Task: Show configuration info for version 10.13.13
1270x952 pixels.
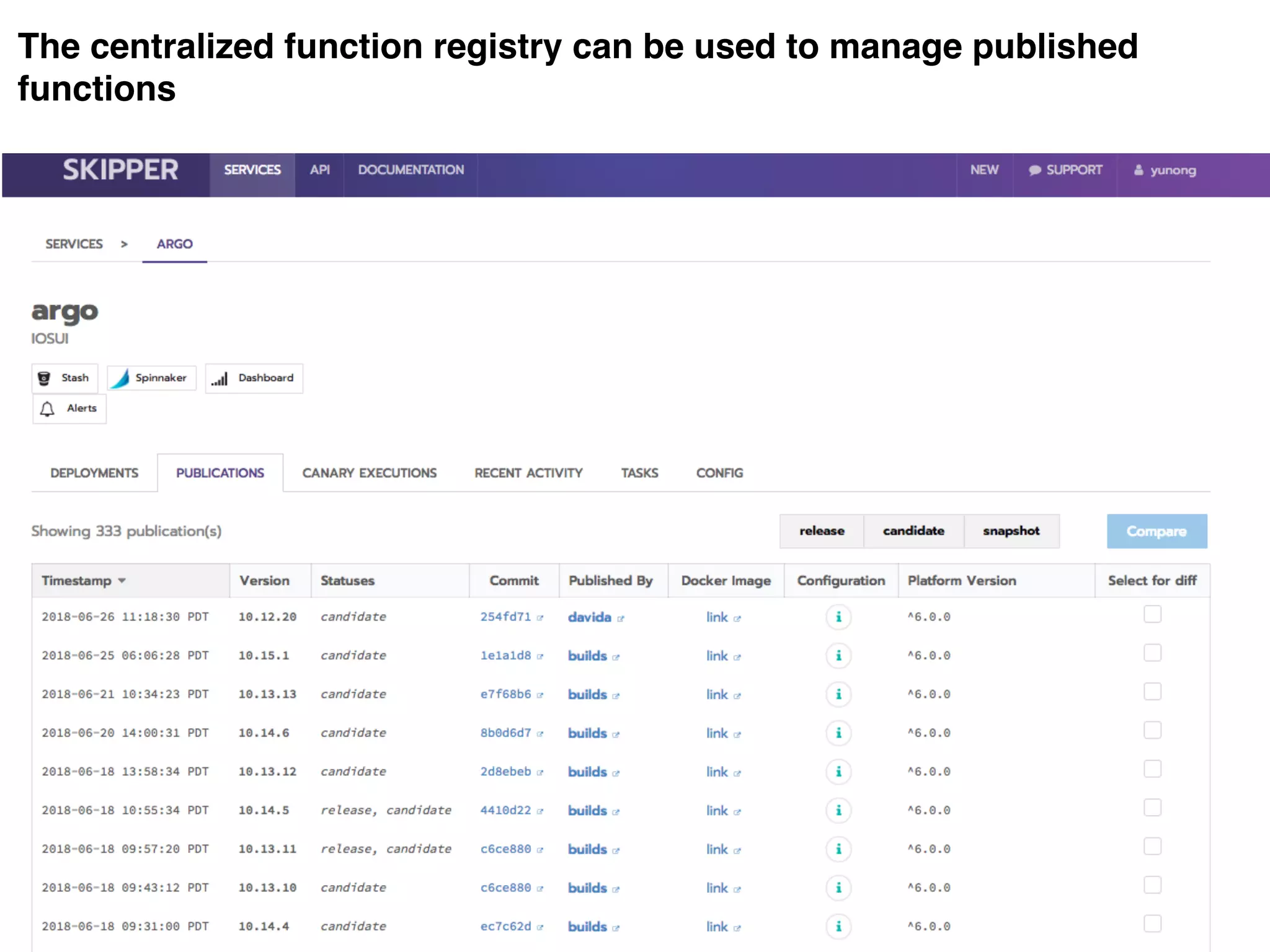Action: click(x=838, y=695)
